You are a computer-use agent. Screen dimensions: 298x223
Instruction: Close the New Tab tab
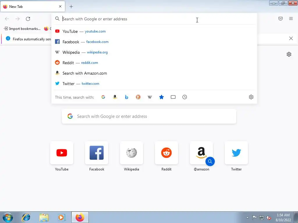point(60,6)
